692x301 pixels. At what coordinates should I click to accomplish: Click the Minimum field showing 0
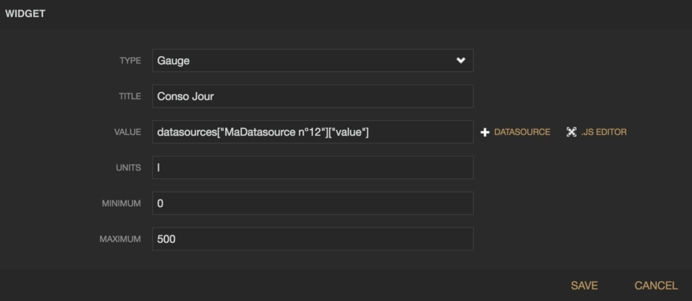(313, 203)
